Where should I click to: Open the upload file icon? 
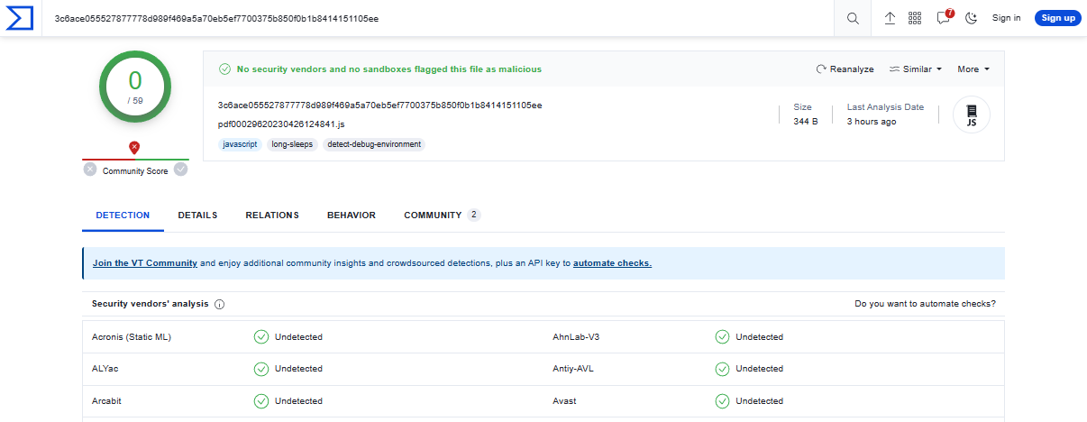890,18
